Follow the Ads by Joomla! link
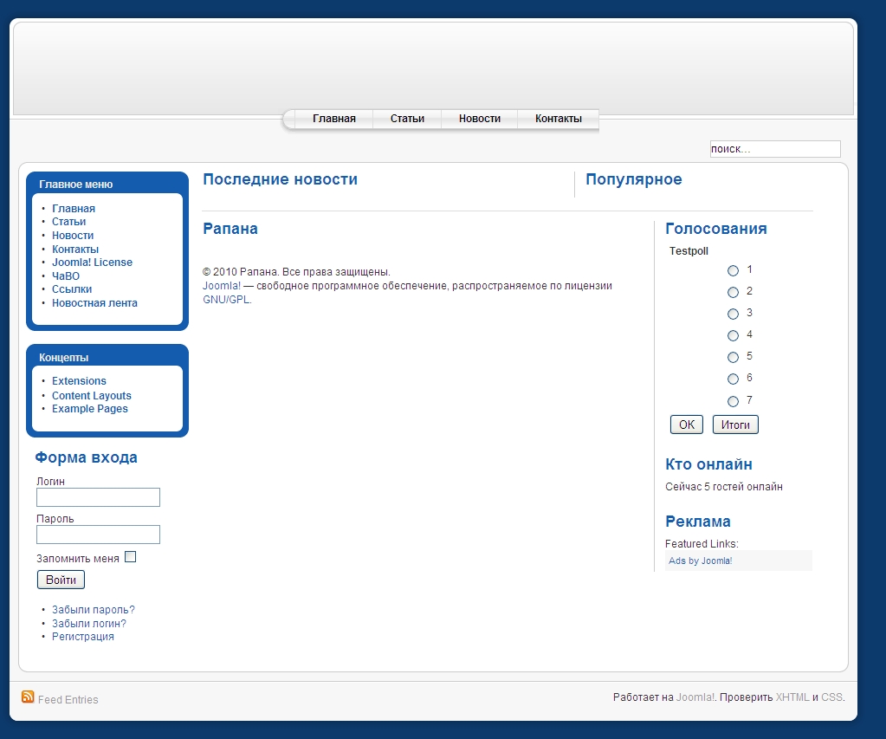Viewport: 886px width, 739px height. [700, 561]
